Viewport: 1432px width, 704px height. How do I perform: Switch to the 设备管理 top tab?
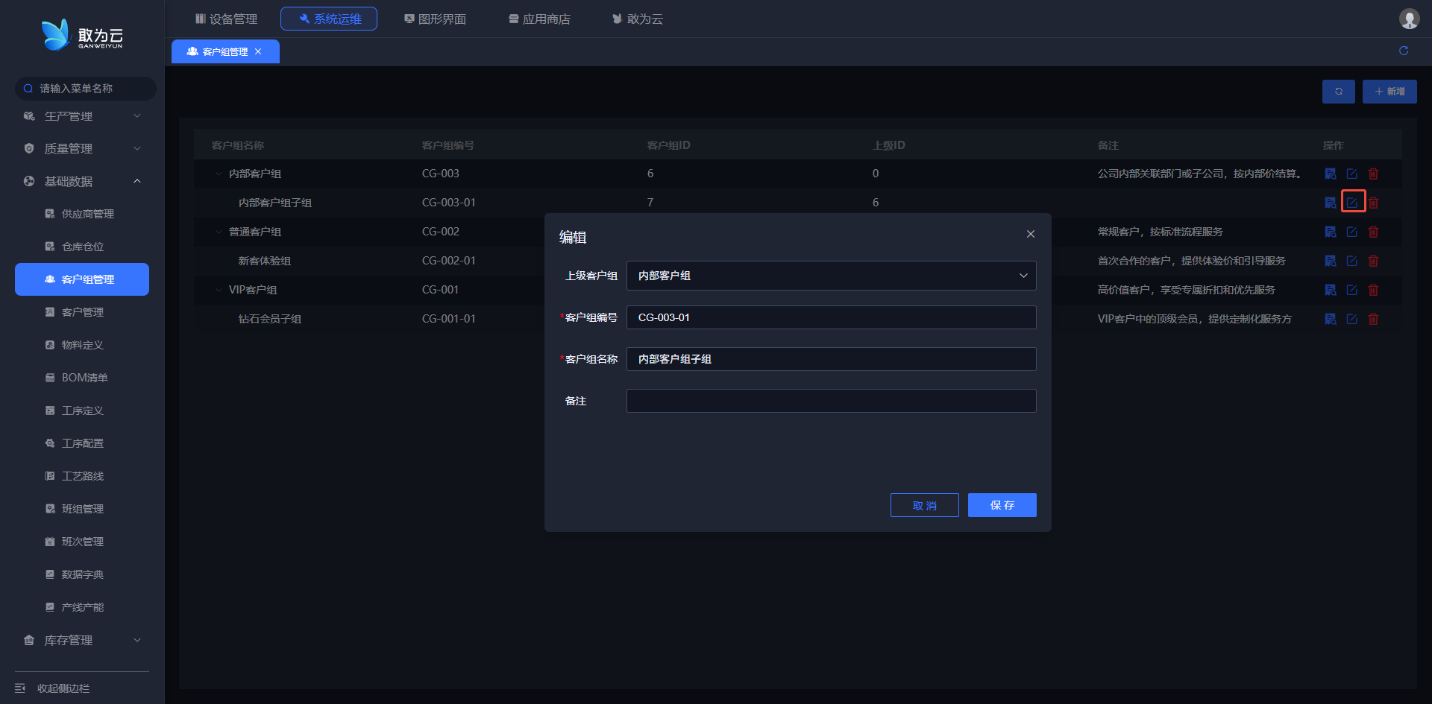click(226, 19)
